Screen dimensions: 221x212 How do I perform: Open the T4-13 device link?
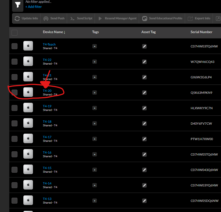point(47,199)
